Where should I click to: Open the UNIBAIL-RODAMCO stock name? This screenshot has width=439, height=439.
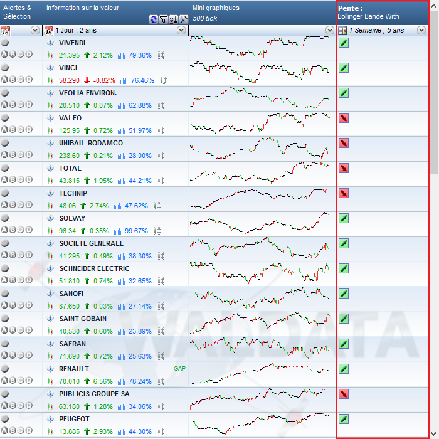tap(91, 143)
